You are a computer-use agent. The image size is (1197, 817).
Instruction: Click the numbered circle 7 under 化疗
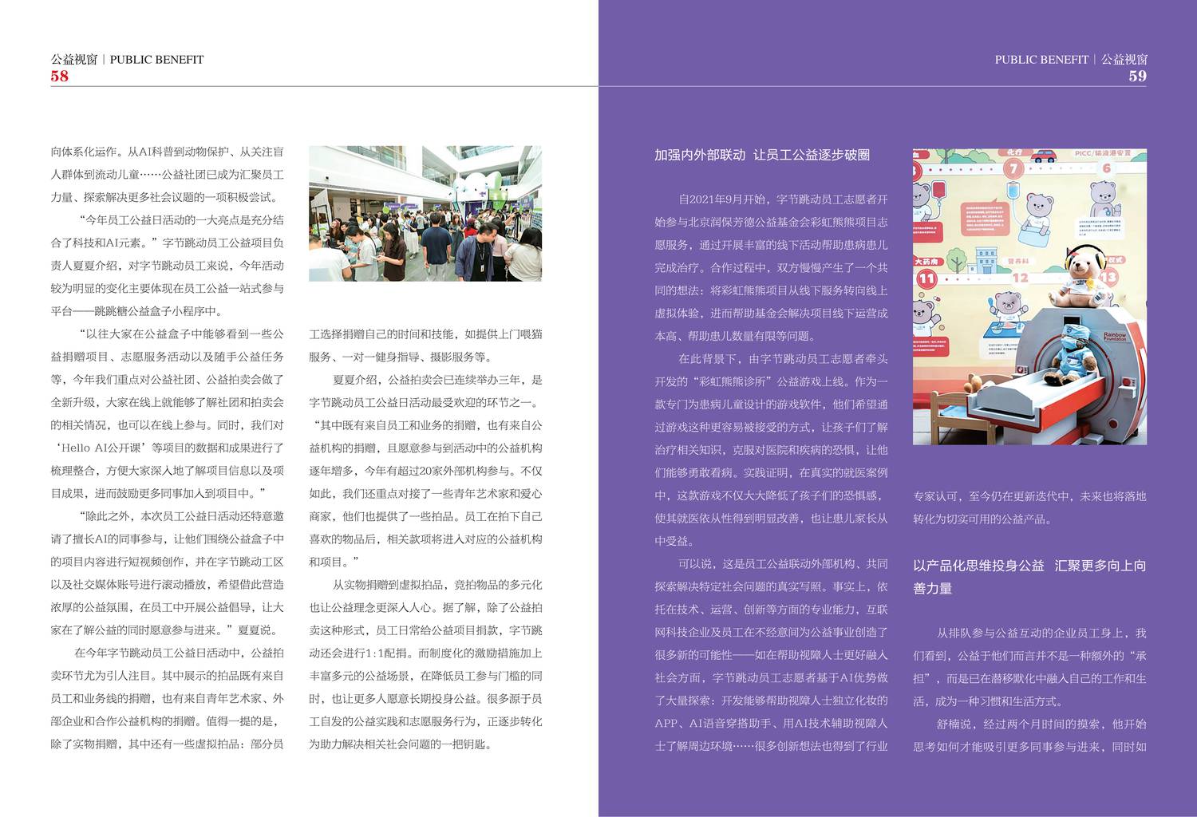pyautogui.click(x=1013, y=167)
